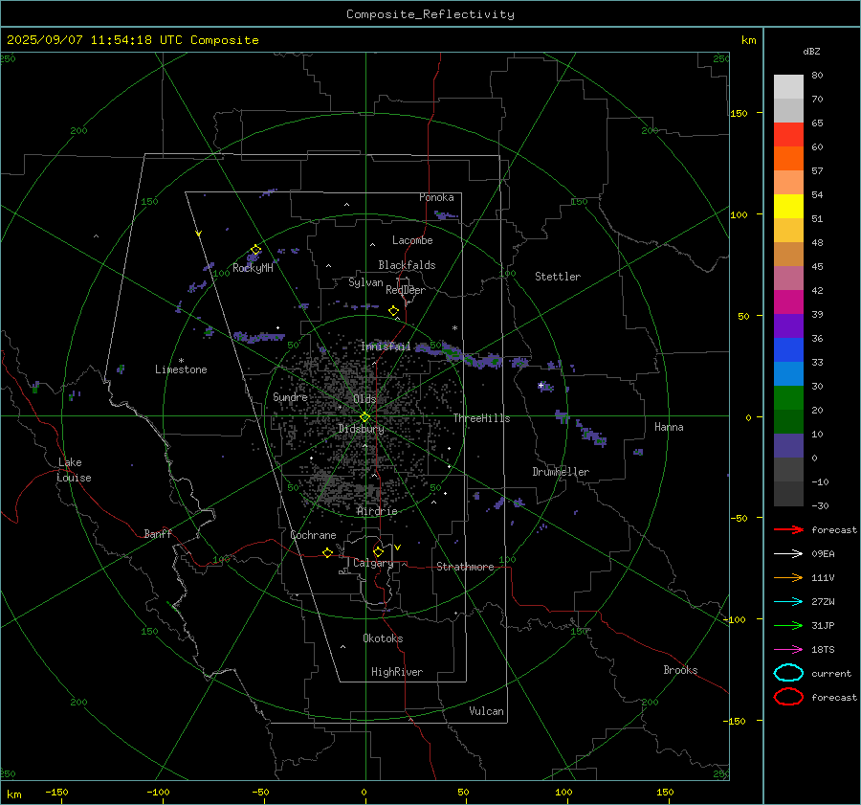This screenshot has width=861, height=805.
Task: Pick the pink 45 dBZ swatch
Action: [x=788, y=278]
